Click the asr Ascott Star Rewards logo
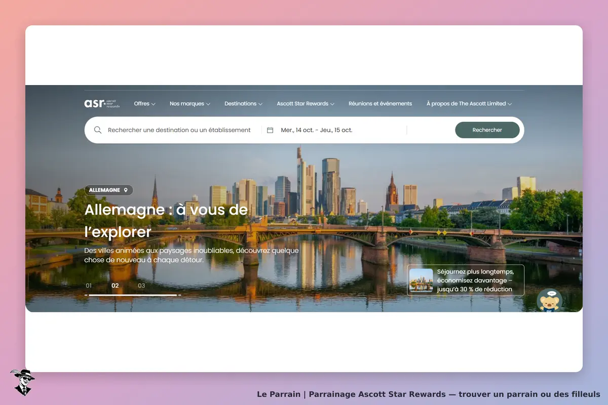Image resolution: width=608 pixels, height=405 pixels. pyautogui.click(x=102, y=103)
